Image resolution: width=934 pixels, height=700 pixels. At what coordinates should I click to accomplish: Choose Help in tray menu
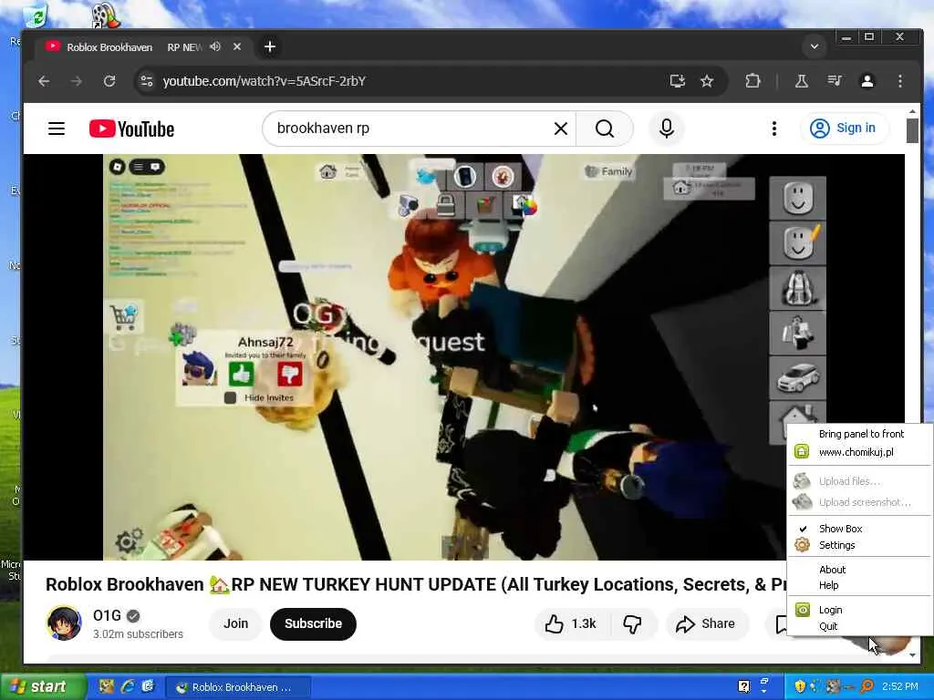coord(828,586)
